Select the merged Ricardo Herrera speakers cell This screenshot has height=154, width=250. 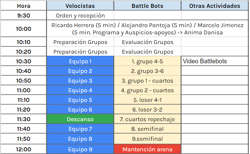(148, 29)
